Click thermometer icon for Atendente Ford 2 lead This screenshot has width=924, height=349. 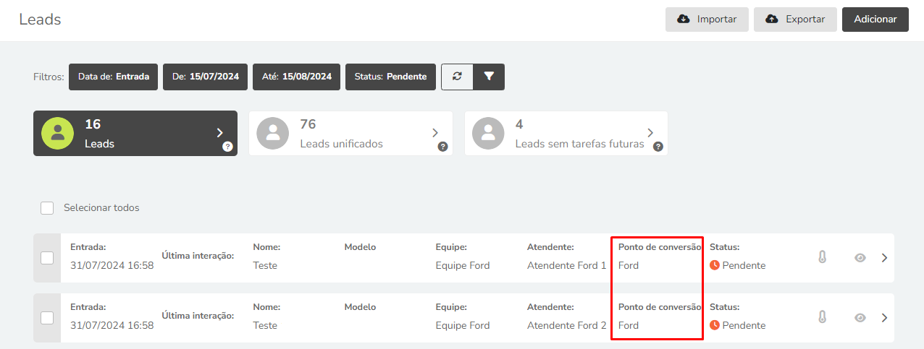tap(822, 317)
